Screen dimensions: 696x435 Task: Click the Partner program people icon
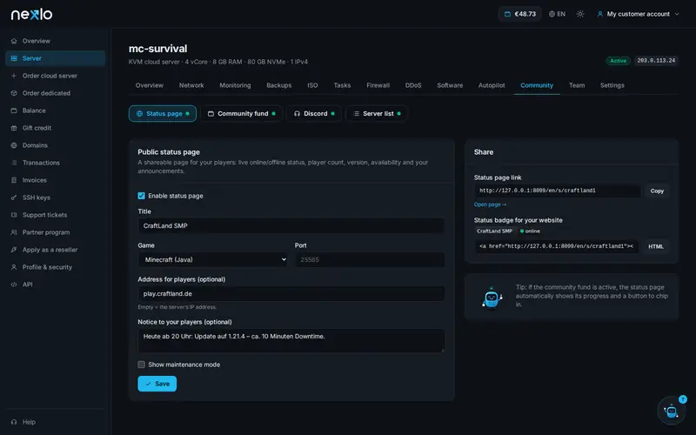point(14,232)
